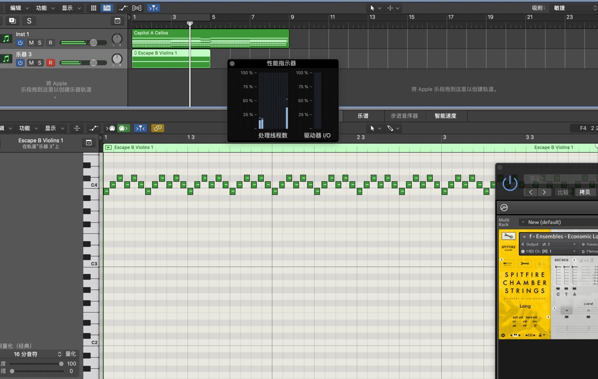
Task: Toggle global Solo S button above track list
Action: [x=29, y=21]
